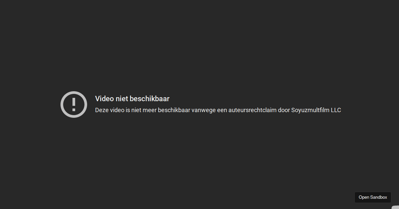Click the word 'Sandbox' on the button
399x209 pixels.
[x=379, y=197]
